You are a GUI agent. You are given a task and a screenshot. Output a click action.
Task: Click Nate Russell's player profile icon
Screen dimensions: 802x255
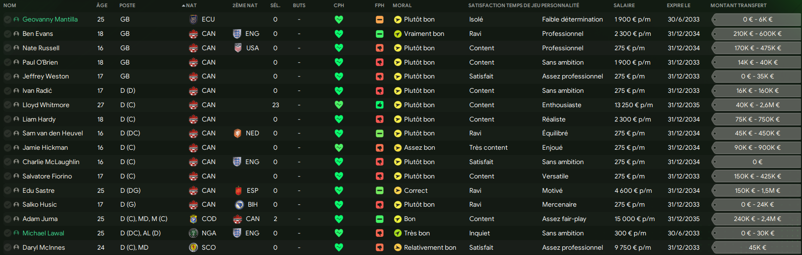[x=16, y=48]
